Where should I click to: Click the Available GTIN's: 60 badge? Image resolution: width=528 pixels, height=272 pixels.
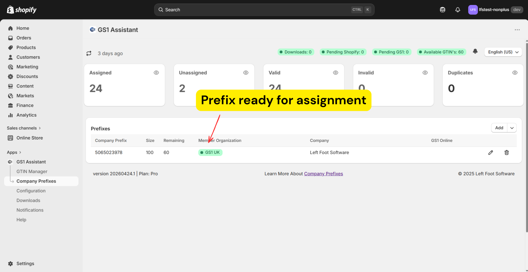point(442,52)
